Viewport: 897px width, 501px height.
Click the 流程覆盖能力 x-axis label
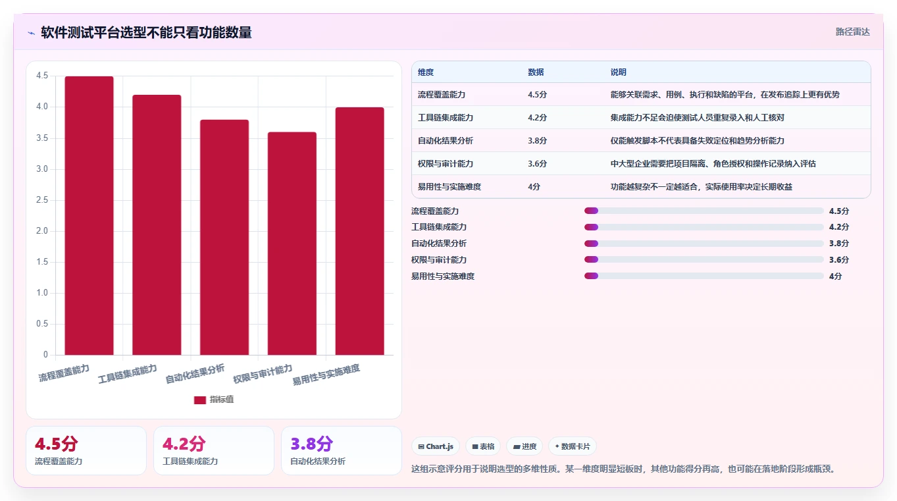coord(64,372)
